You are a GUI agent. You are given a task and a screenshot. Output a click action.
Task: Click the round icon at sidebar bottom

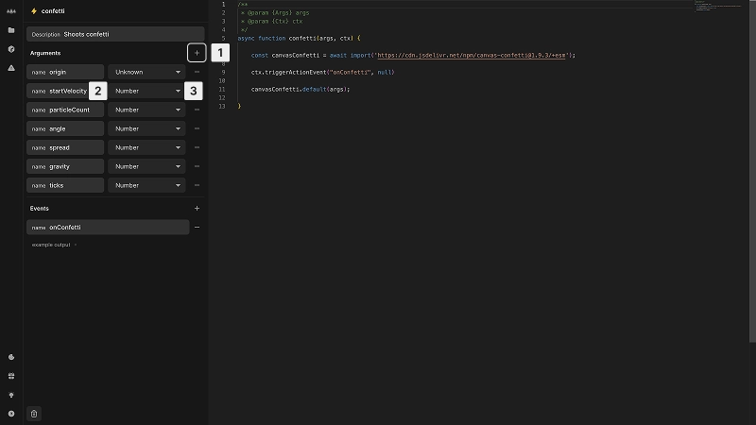click(x=11, y=414)
